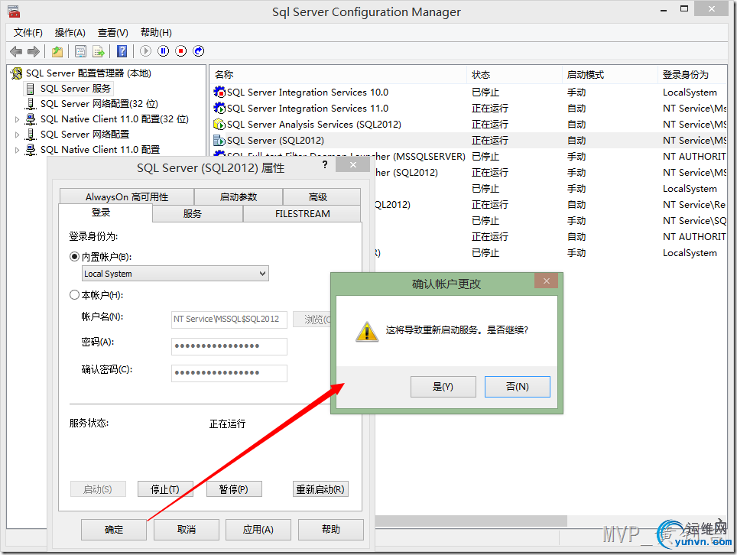Switch to the 启动参数 tab

click(x=239, y=197)
